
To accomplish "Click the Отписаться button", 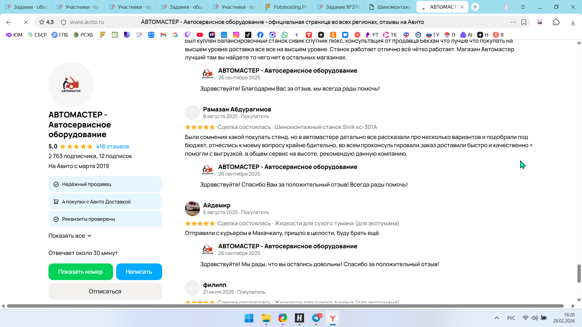I will [x=105, y=292].
